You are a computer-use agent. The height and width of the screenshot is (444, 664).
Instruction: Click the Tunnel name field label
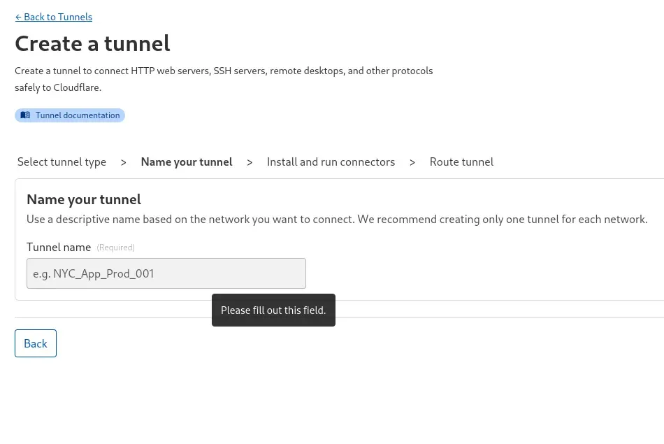pos(59,247)
